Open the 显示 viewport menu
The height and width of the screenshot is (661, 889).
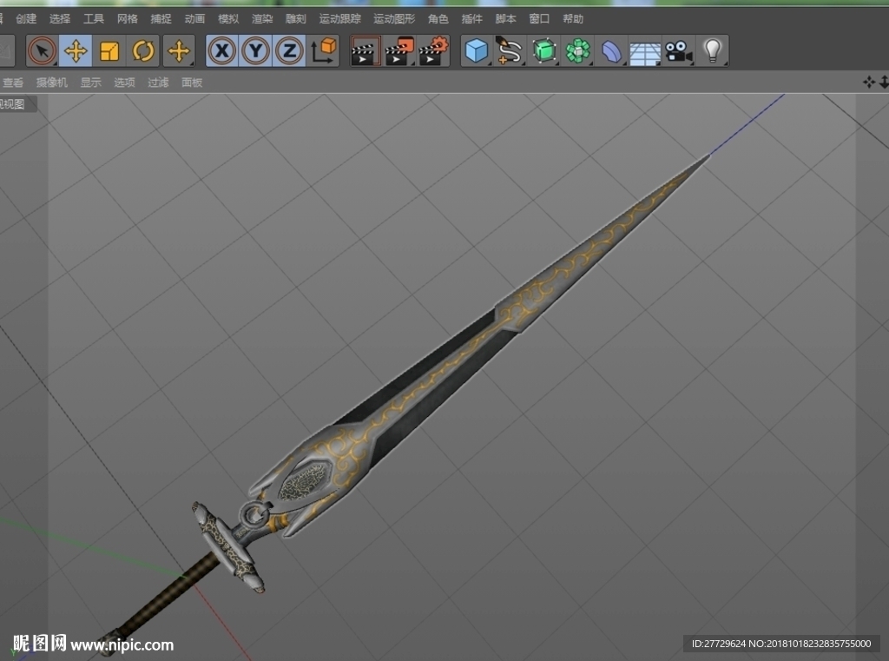click(x=90, y=83)
